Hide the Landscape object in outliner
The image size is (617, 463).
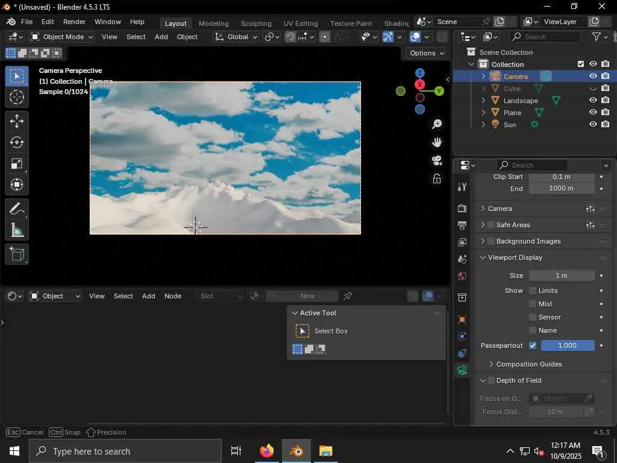pyautogui.click(x=593, y=101)
